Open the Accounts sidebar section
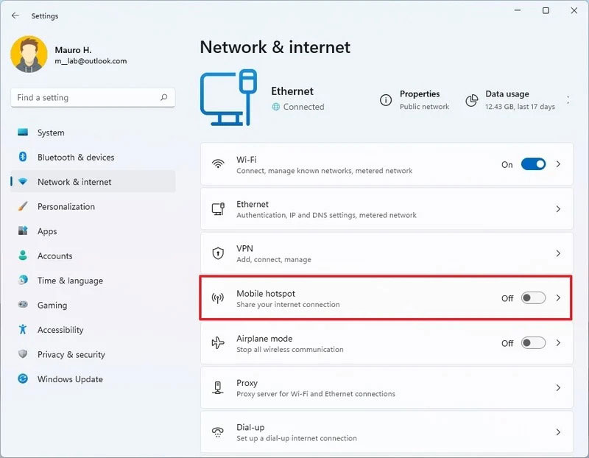This screenshot has height=458, width=589. pyautogui.click(x=54, y=256)
